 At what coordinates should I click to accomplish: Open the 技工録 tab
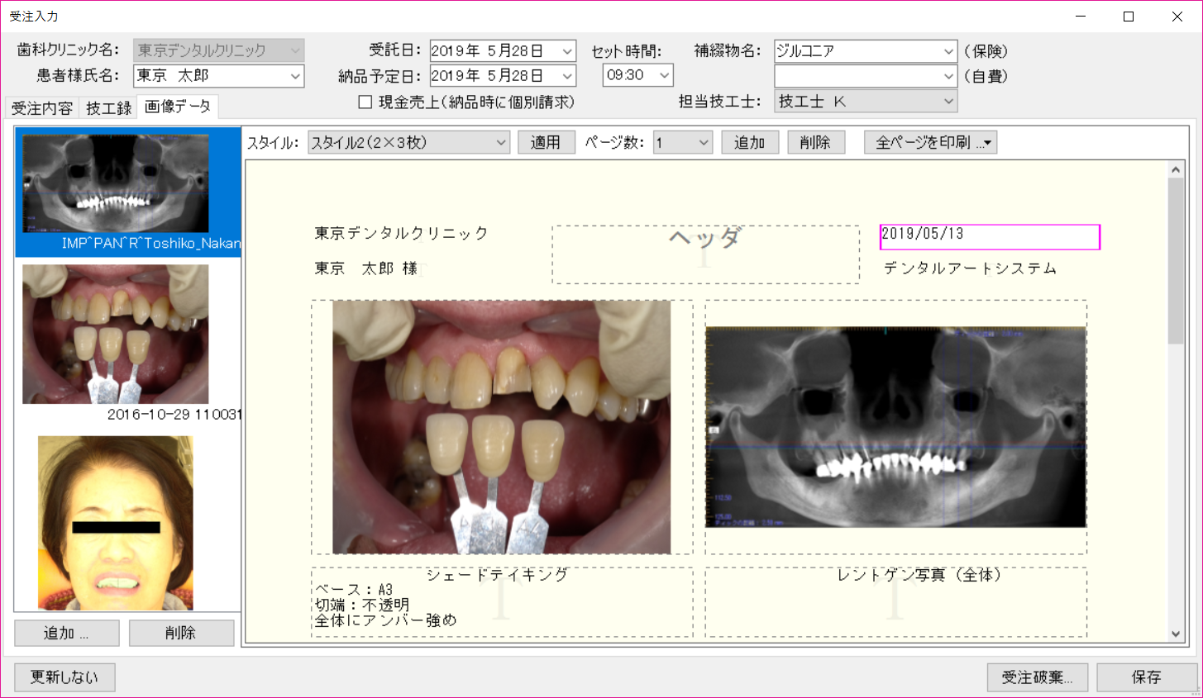click(108, 108)
